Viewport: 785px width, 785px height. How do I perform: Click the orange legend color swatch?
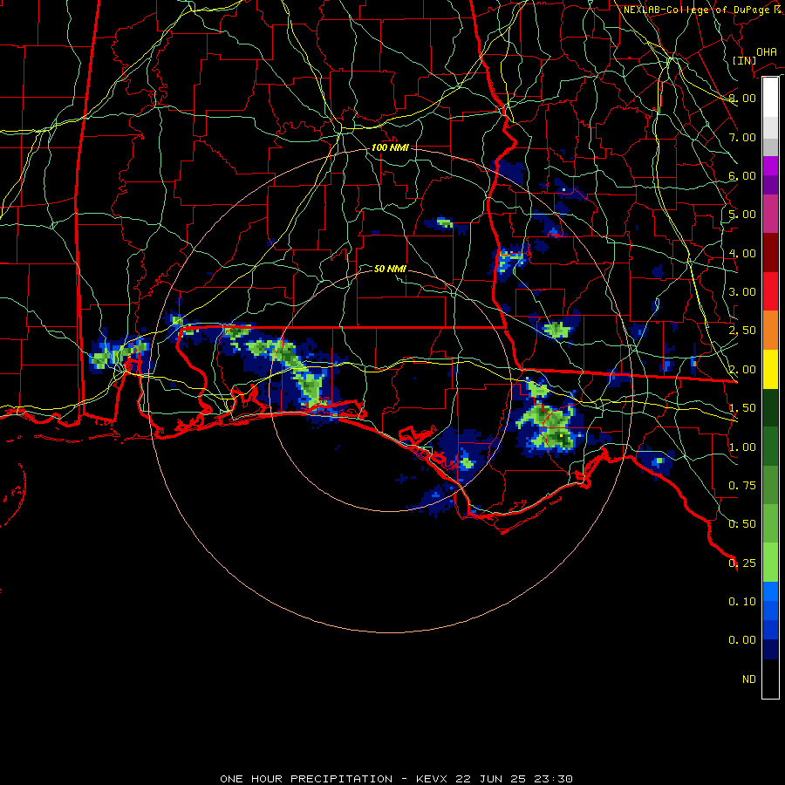(770, 330)
